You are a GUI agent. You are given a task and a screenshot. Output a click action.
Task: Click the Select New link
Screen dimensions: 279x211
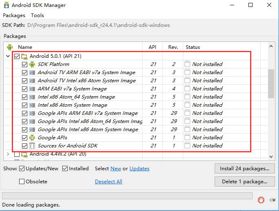116,169
